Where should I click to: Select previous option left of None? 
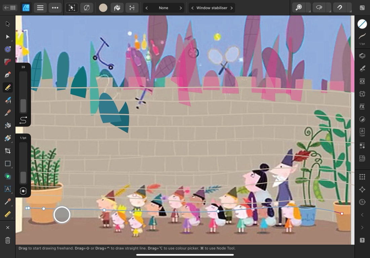[x=147, y=8]
